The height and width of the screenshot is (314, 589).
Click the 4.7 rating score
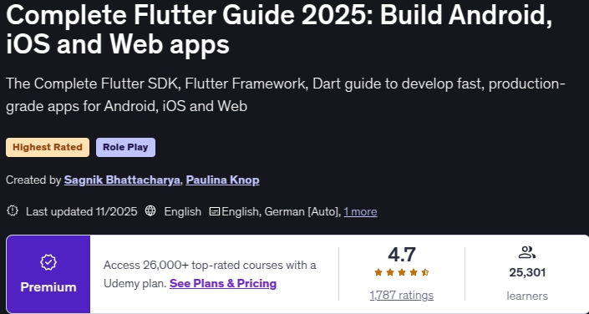[x=401, y=255]
